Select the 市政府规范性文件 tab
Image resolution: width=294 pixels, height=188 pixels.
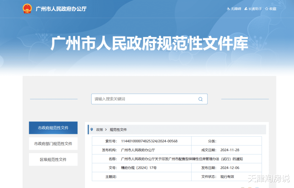pos(53,128)
